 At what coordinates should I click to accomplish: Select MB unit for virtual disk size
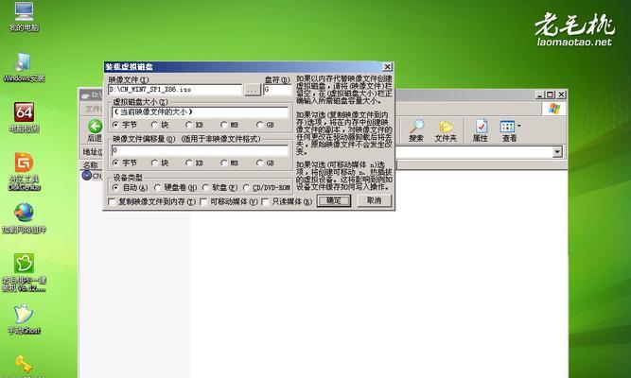tap(224, 125)
